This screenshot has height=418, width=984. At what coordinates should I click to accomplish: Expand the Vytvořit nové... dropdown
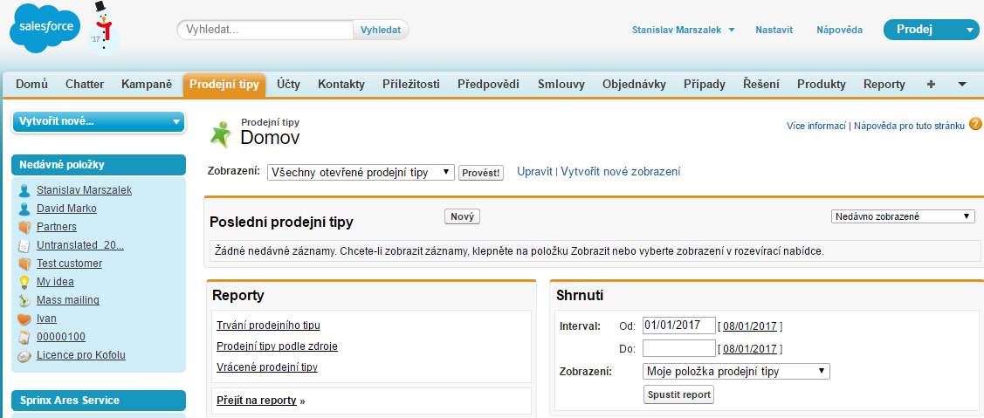point(99,122)
